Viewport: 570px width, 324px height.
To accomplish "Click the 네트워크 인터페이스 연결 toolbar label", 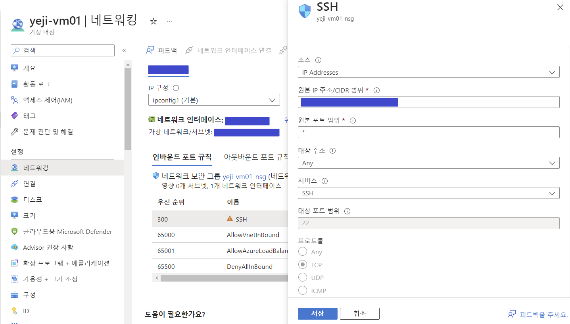I will coord(234,50).
